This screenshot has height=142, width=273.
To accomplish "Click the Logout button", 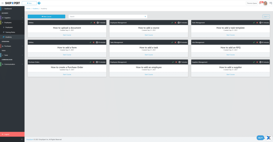I will [x=12, y=134].
